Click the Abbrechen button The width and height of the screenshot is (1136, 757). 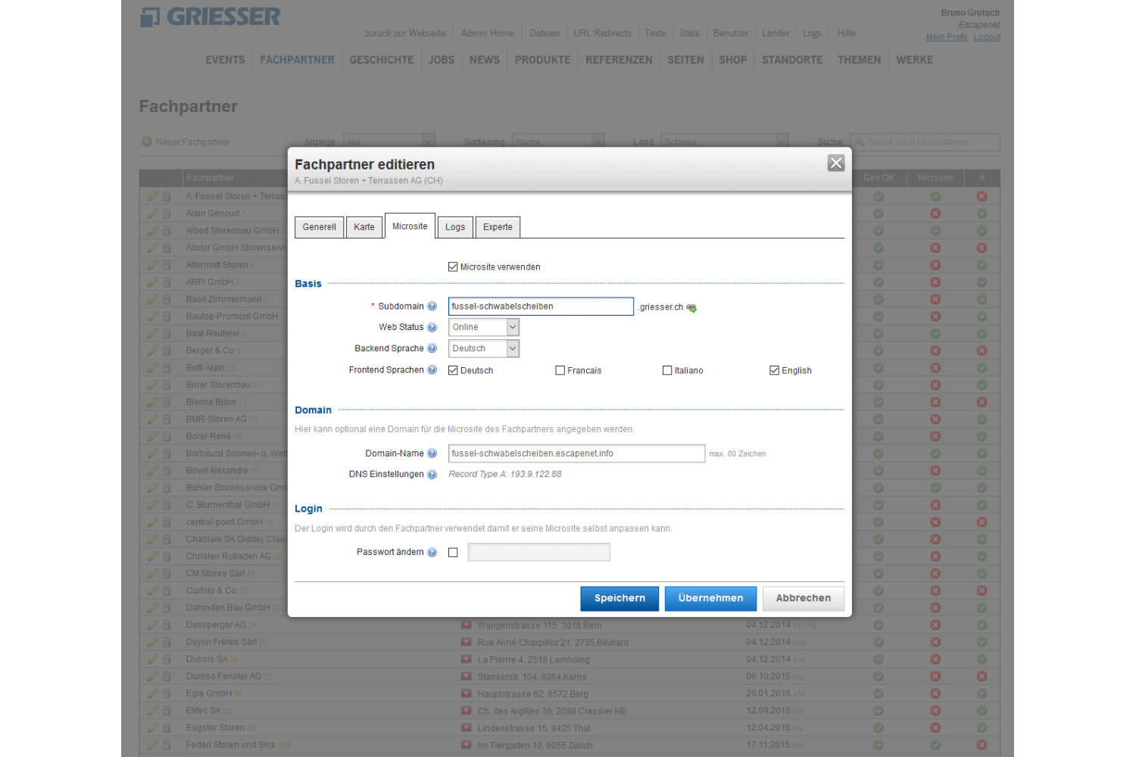[x=803, y=599]
